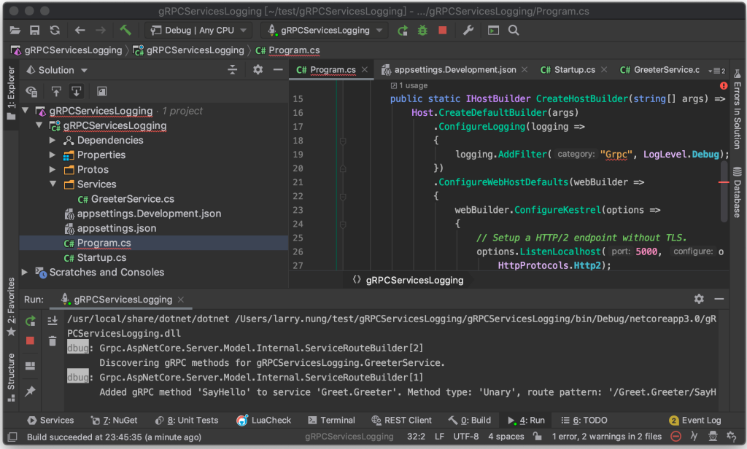Navigate back with the left arrow
This screenshot has width=747, height=449.
coord(80,31)
